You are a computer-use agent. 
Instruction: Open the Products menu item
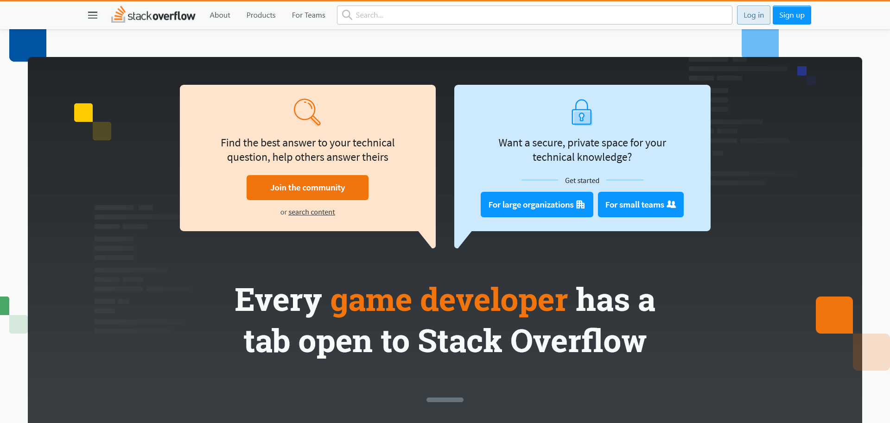[x=261, y=15]
